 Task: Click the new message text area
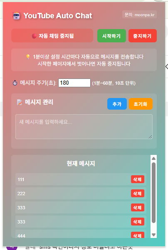[84, 127]
